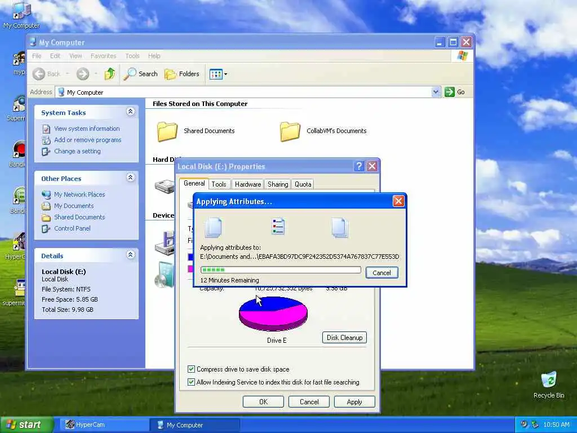
Task: Open the View menu
Action: click(76, 56)
